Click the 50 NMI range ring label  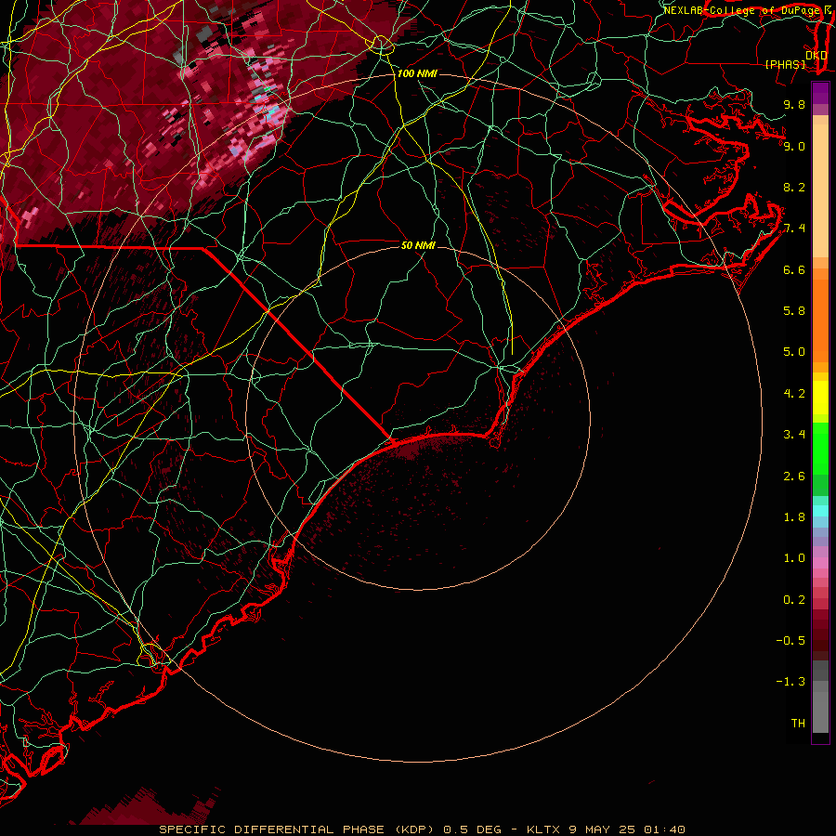click(x=418, y=245)
